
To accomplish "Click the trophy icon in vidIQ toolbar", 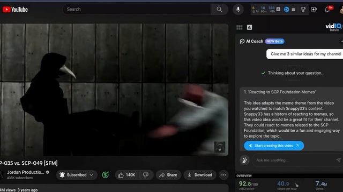I will [x=303, y=10].
